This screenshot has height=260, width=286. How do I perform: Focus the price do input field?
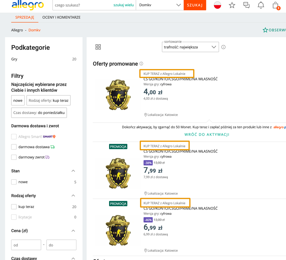[61, 245]
